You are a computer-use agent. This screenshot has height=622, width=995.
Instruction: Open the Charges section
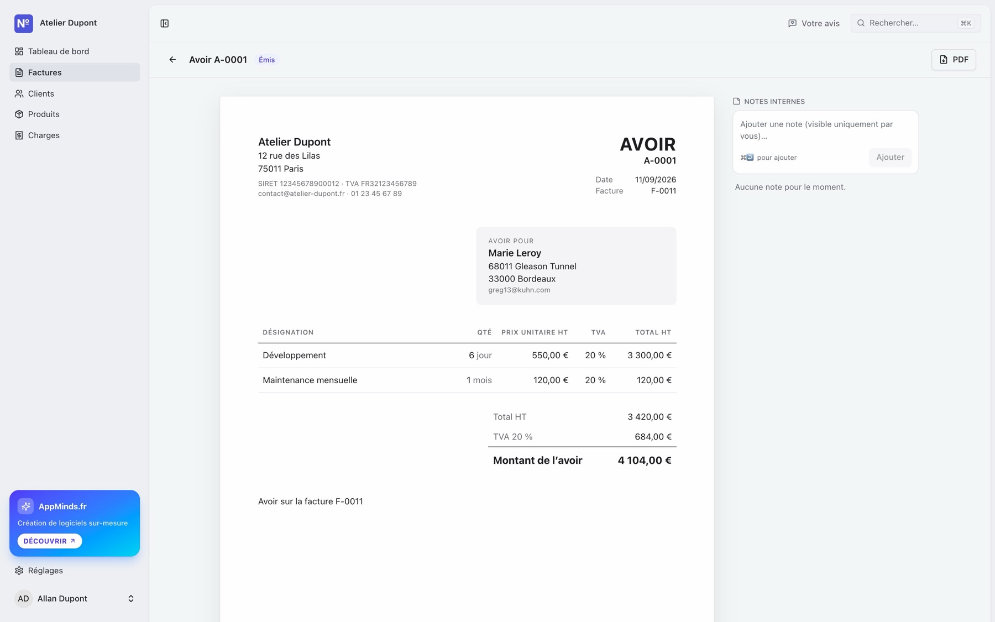click(75, 135)
